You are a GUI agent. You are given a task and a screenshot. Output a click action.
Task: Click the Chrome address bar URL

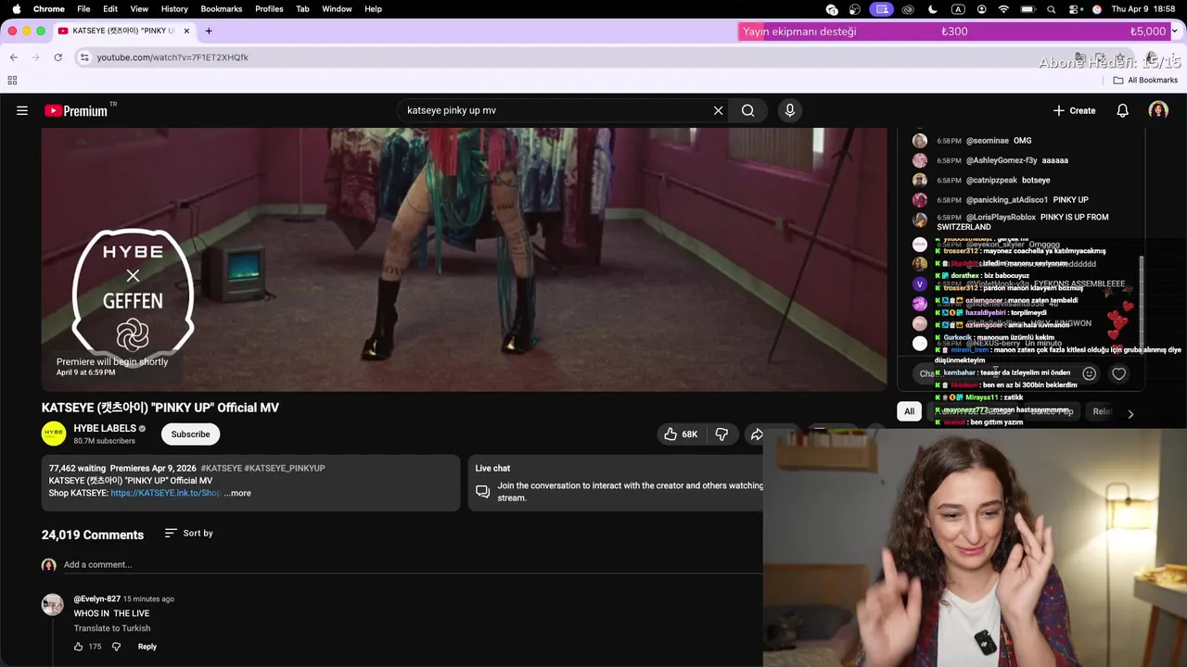pos(172,57)
